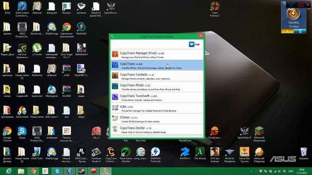
Task: Select the Need For Speed Shift shortcut
Action: 96,9
